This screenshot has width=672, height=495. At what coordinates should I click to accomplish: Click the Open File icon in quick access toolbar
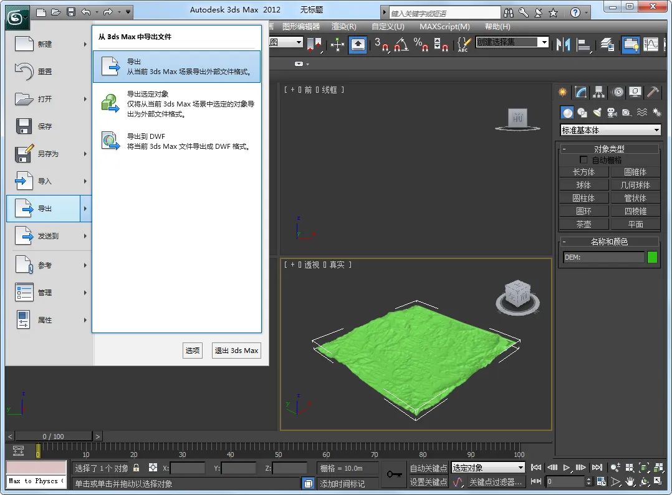pos(56,12)
